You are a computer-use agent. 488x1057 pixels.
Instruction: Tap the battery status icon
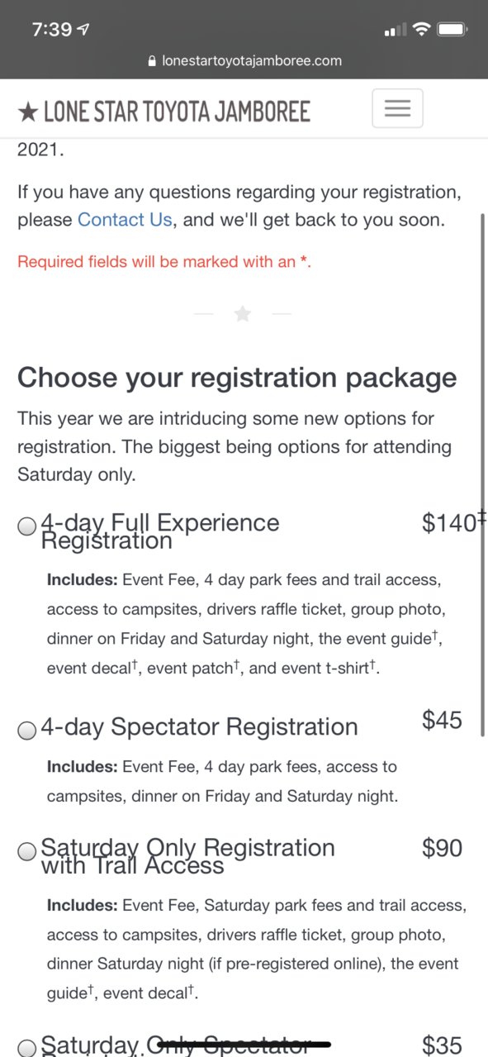click(452, 30)
